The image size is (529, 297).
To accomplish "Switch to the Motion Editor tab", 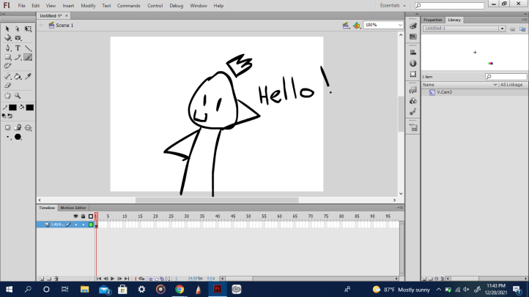I will click(73, 208).
